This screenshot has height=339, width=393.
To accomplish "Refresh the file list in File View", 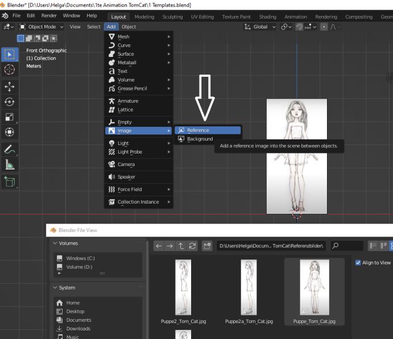I will (x=193, y=246).
